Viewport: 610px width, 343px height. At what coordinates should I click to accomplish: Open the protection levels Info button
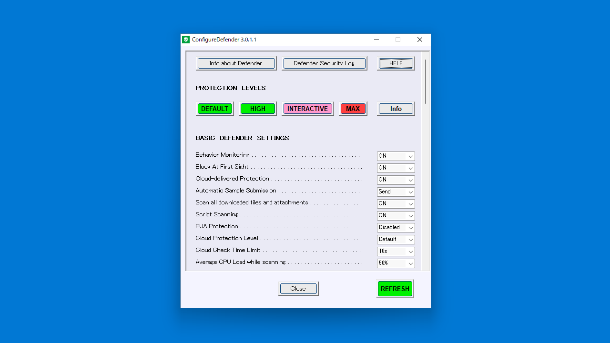396,109
